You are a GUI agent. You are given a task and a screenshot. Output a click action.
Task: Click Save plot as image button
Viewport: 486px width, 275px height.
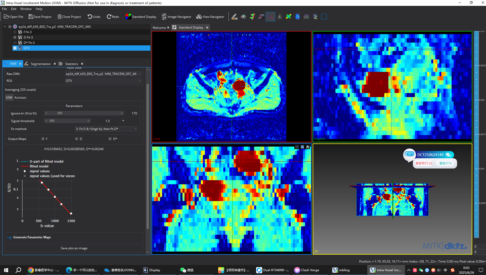tap(74, 248)
